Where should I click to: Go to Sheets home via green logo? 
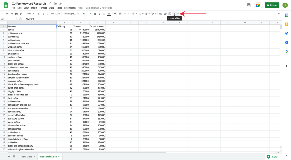(x=6, y=5)
